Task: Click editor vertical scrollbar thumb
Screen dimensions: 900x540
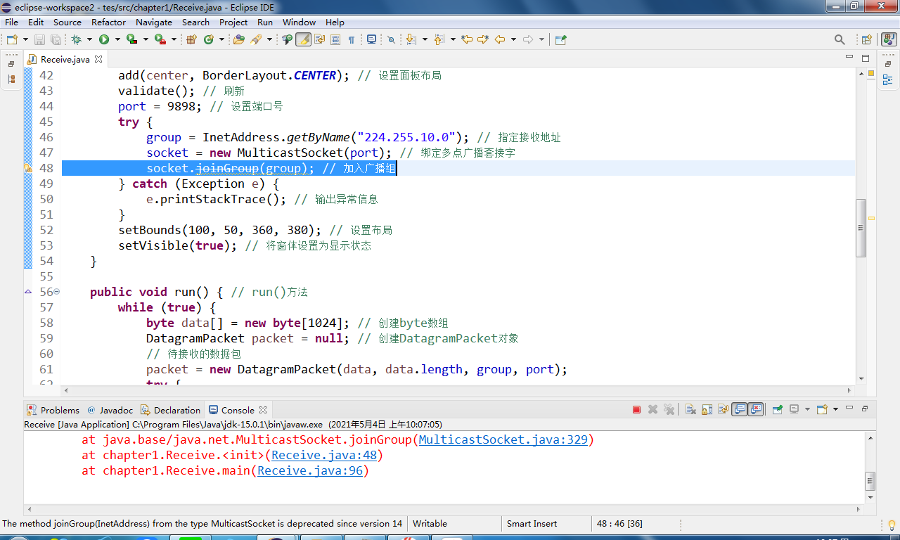Action: pyautogui.click(x=861, y=229)
